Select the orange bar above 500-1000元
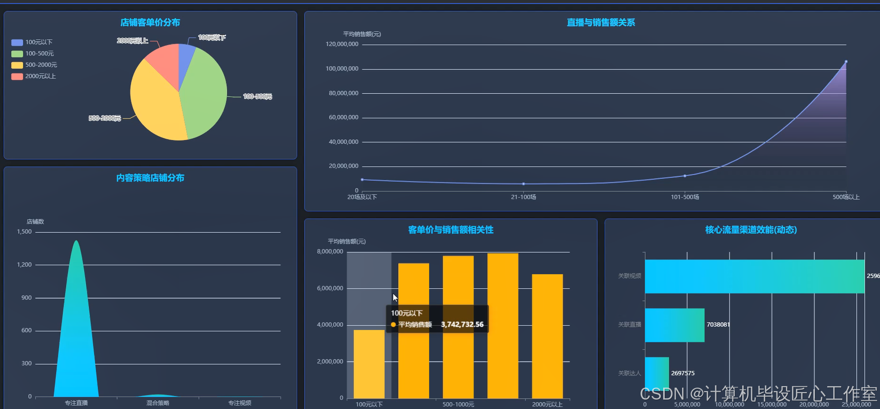This screenshot has height=409, width=880. [458, 327]
